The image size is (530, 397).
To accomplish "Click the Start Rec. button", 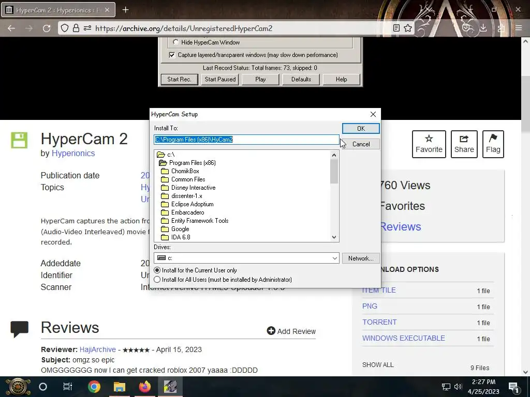I will pos(179,79).
